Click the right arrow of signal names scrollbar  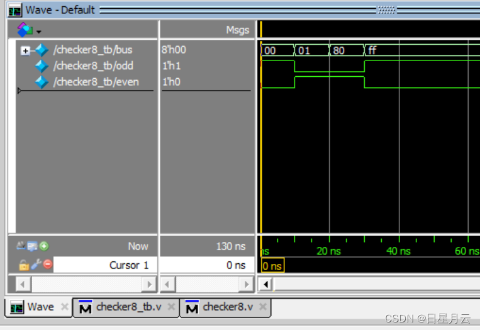(x=149, y=285)
